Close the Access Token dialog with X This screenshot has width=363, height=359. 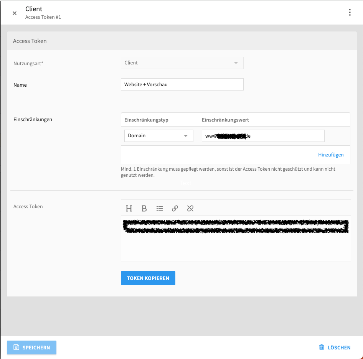tap(14, 13)
